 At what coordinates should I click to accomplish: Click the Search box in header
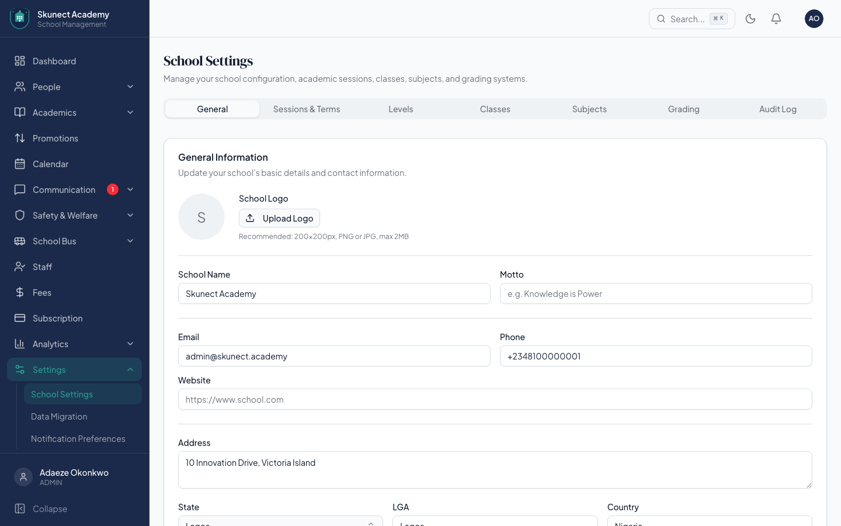(692, 19)
